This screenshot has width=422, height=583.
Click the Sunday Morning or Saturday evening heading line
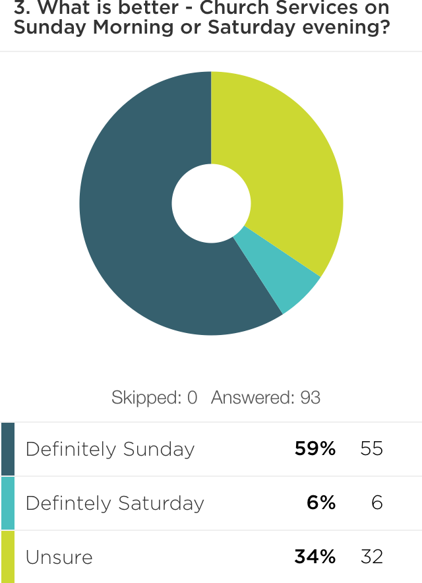click(201, 29)
